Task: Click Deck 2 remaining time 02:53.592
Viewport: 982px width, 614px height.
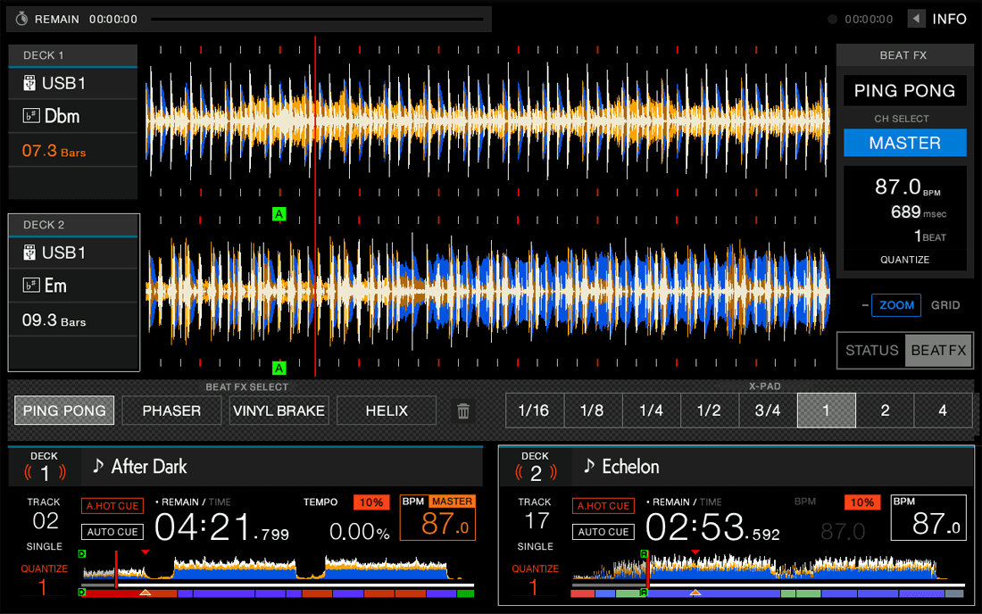Action: click(x=712, y=527)
